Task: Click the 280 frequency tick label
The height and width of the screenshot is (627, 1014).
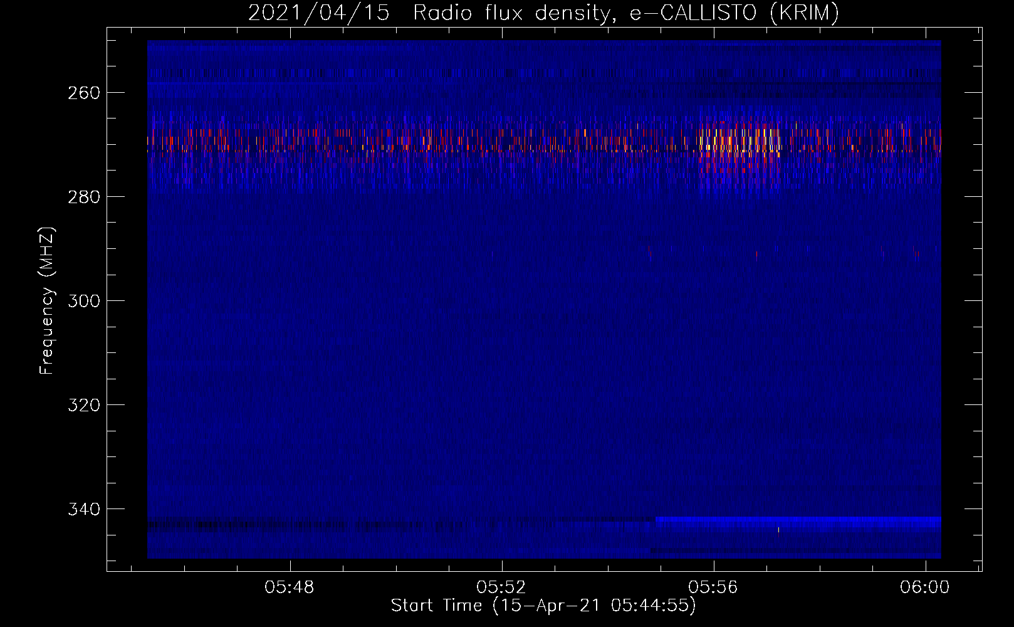Action: pyautogui.click(x=83, y=197)
